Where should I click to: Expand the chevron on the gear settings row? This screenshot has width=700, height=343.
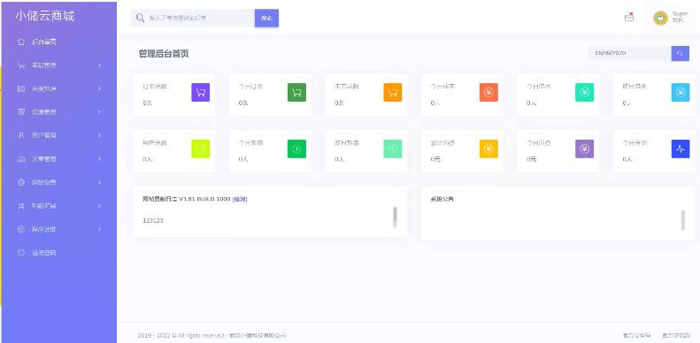click(x=99, y=182)
